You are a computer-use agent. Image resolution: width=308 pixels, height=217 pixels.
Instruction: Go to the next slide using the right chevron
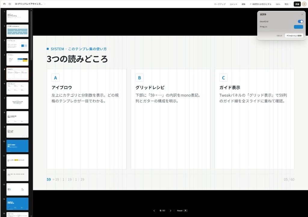tap(170, 211)
